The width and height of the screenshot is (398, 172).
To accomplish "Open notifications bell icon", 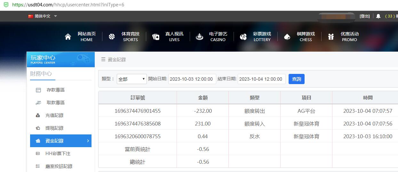I will coord(378,16).
